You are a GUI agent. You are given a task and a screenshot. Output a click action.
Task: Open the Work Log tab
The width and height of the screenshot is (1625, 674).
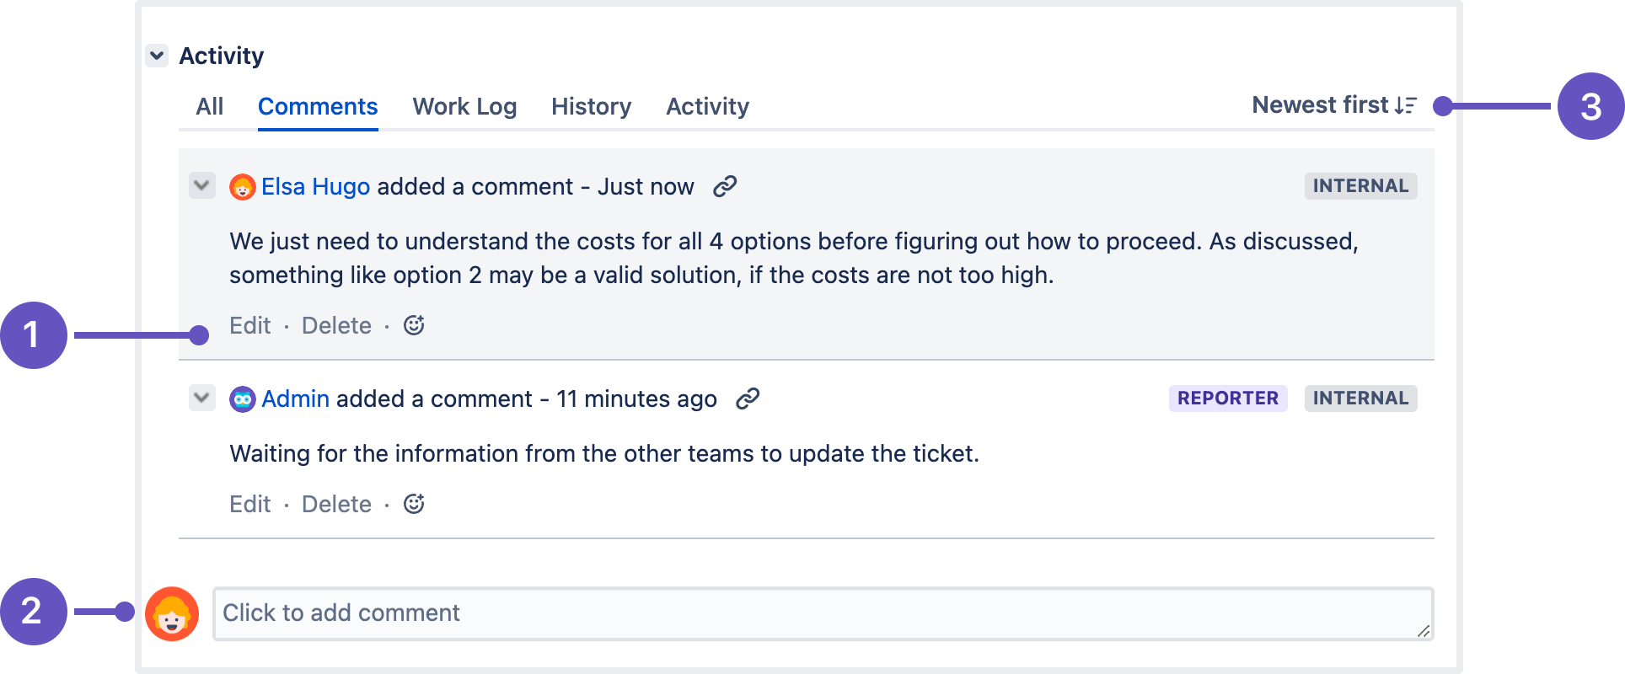click(x=464, y=107)
